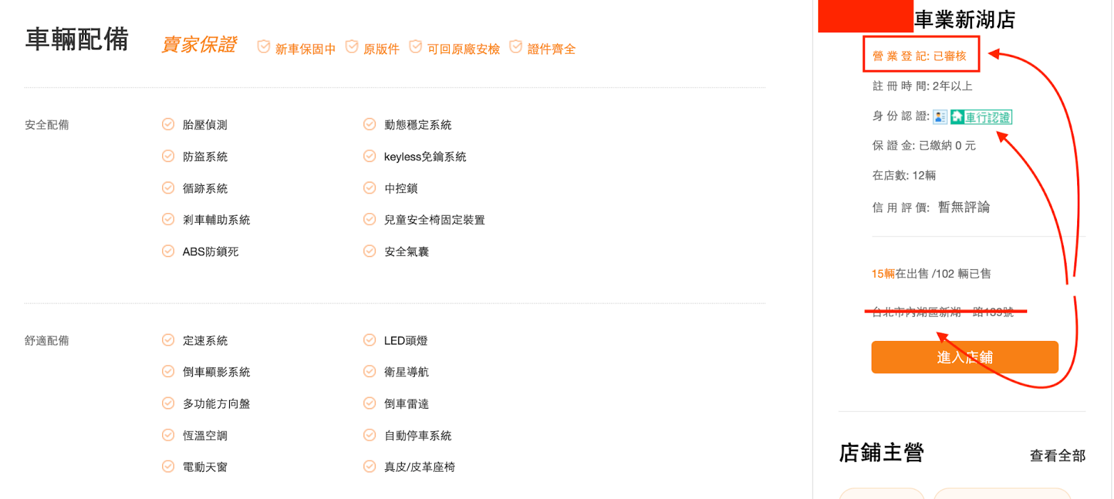
Task: Click the 原版件 shield icon
Action: tap(352, 47)
